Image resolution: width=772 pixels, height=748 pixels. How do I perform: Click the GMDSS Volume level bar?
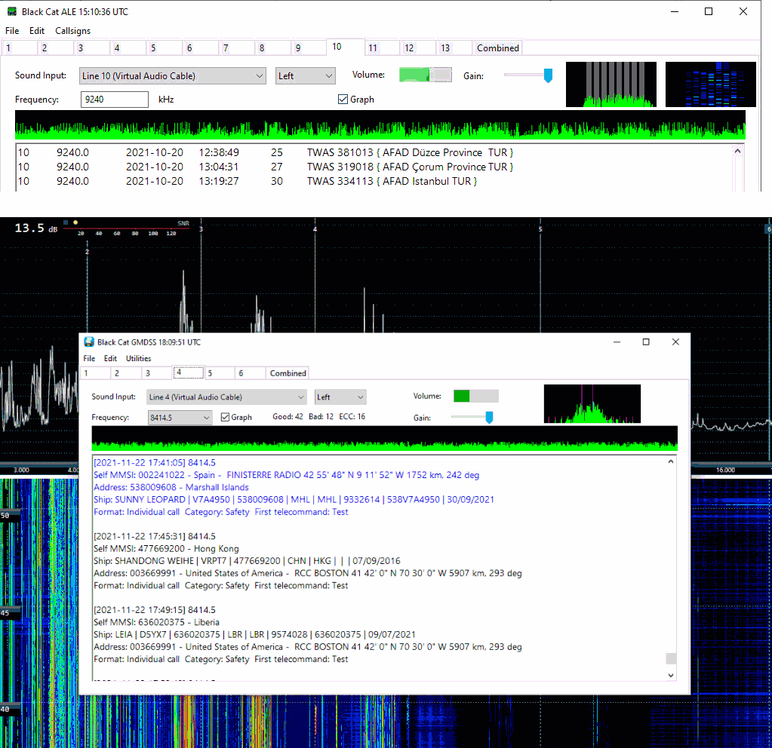coord(476,396)
